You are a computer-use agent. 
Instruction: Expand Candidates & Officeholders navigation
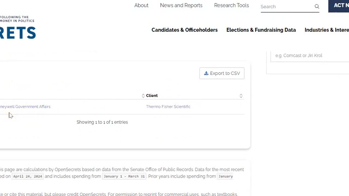pyautogui.click(x=185, y=30)
